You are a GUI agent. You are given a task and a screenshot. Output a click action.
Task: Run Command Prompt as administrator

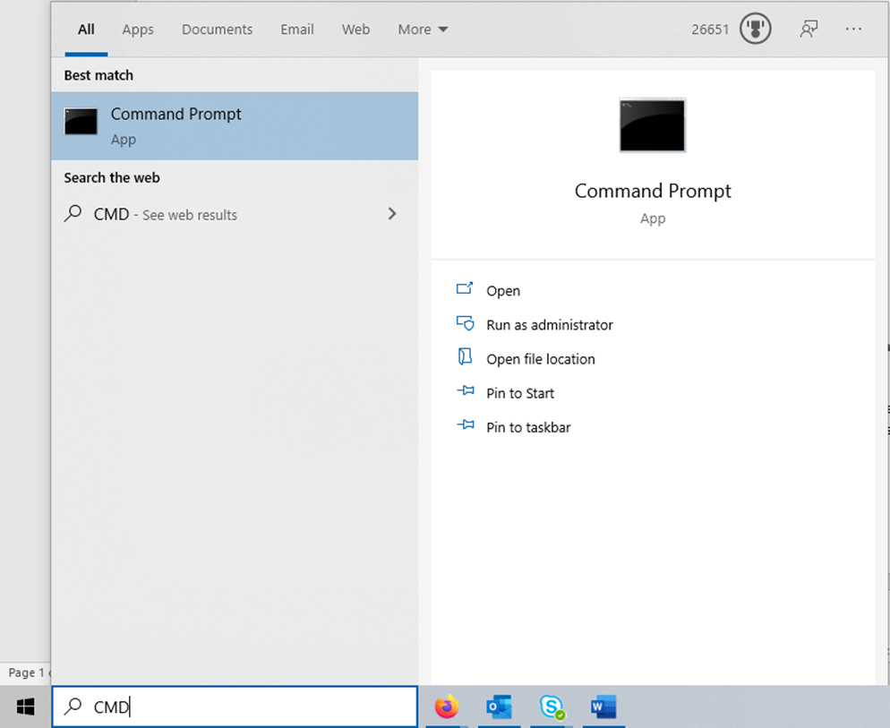click(x=549, y=324)
